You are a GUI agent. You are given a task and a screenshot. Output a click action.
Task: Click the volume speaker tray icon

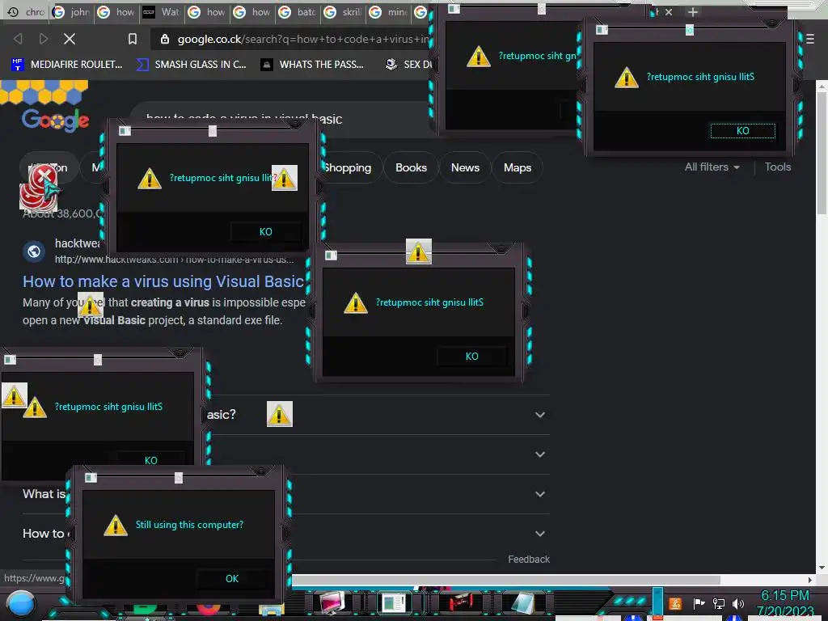(x=737, y=603)
